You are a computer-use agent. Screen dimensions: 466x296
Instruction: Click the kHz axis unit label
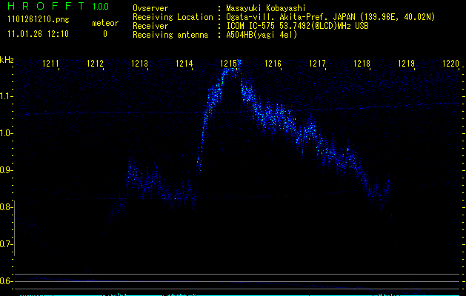pyautogui.click(x=7, y=60)
